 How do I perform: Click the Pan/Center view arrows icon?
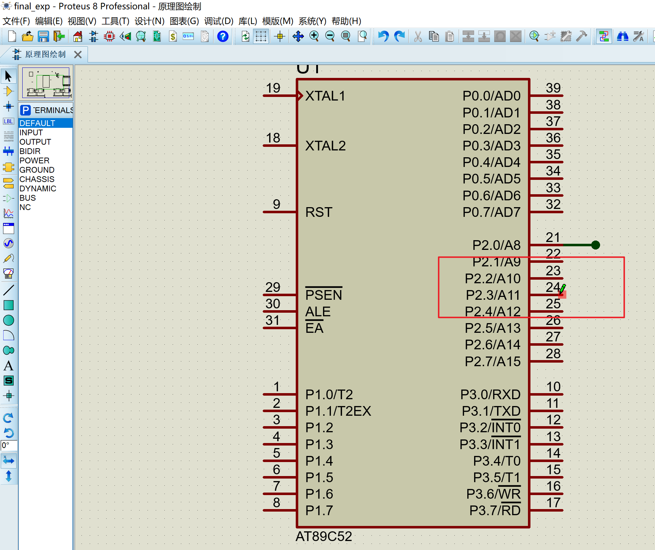298,36
